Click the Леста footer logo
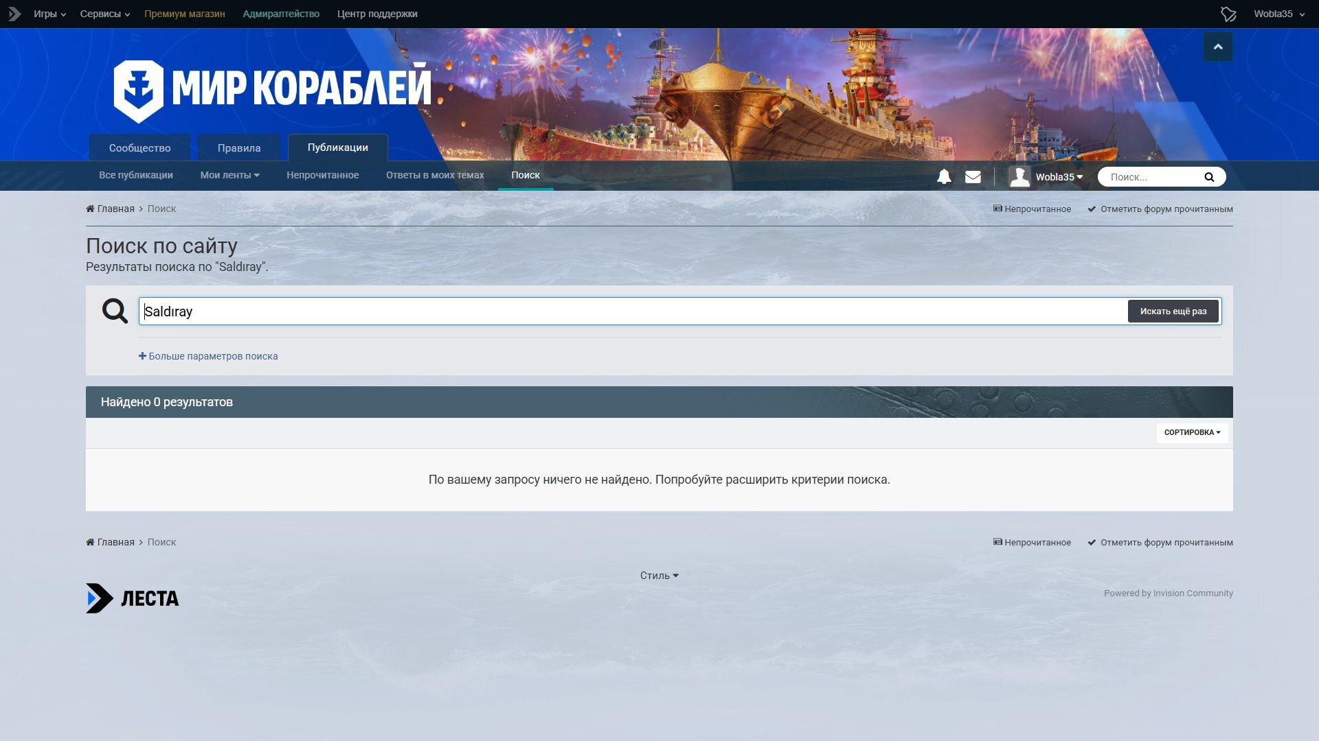The width and height of the screenshot is (1319, 741). pos(133,598)
